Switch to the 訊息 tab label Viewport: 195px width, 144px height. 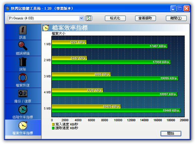[23, 37]
